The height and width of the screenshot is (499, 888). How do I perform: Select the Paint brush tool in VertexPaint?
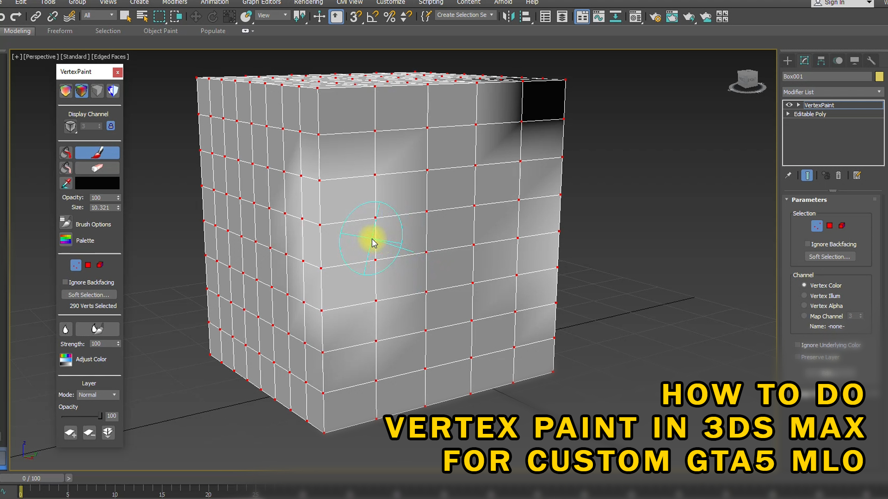(97, 152)
